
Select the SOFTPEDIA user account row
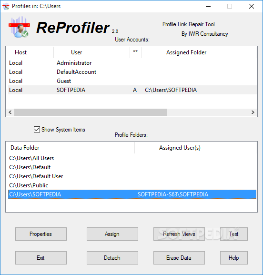(132, 90)
